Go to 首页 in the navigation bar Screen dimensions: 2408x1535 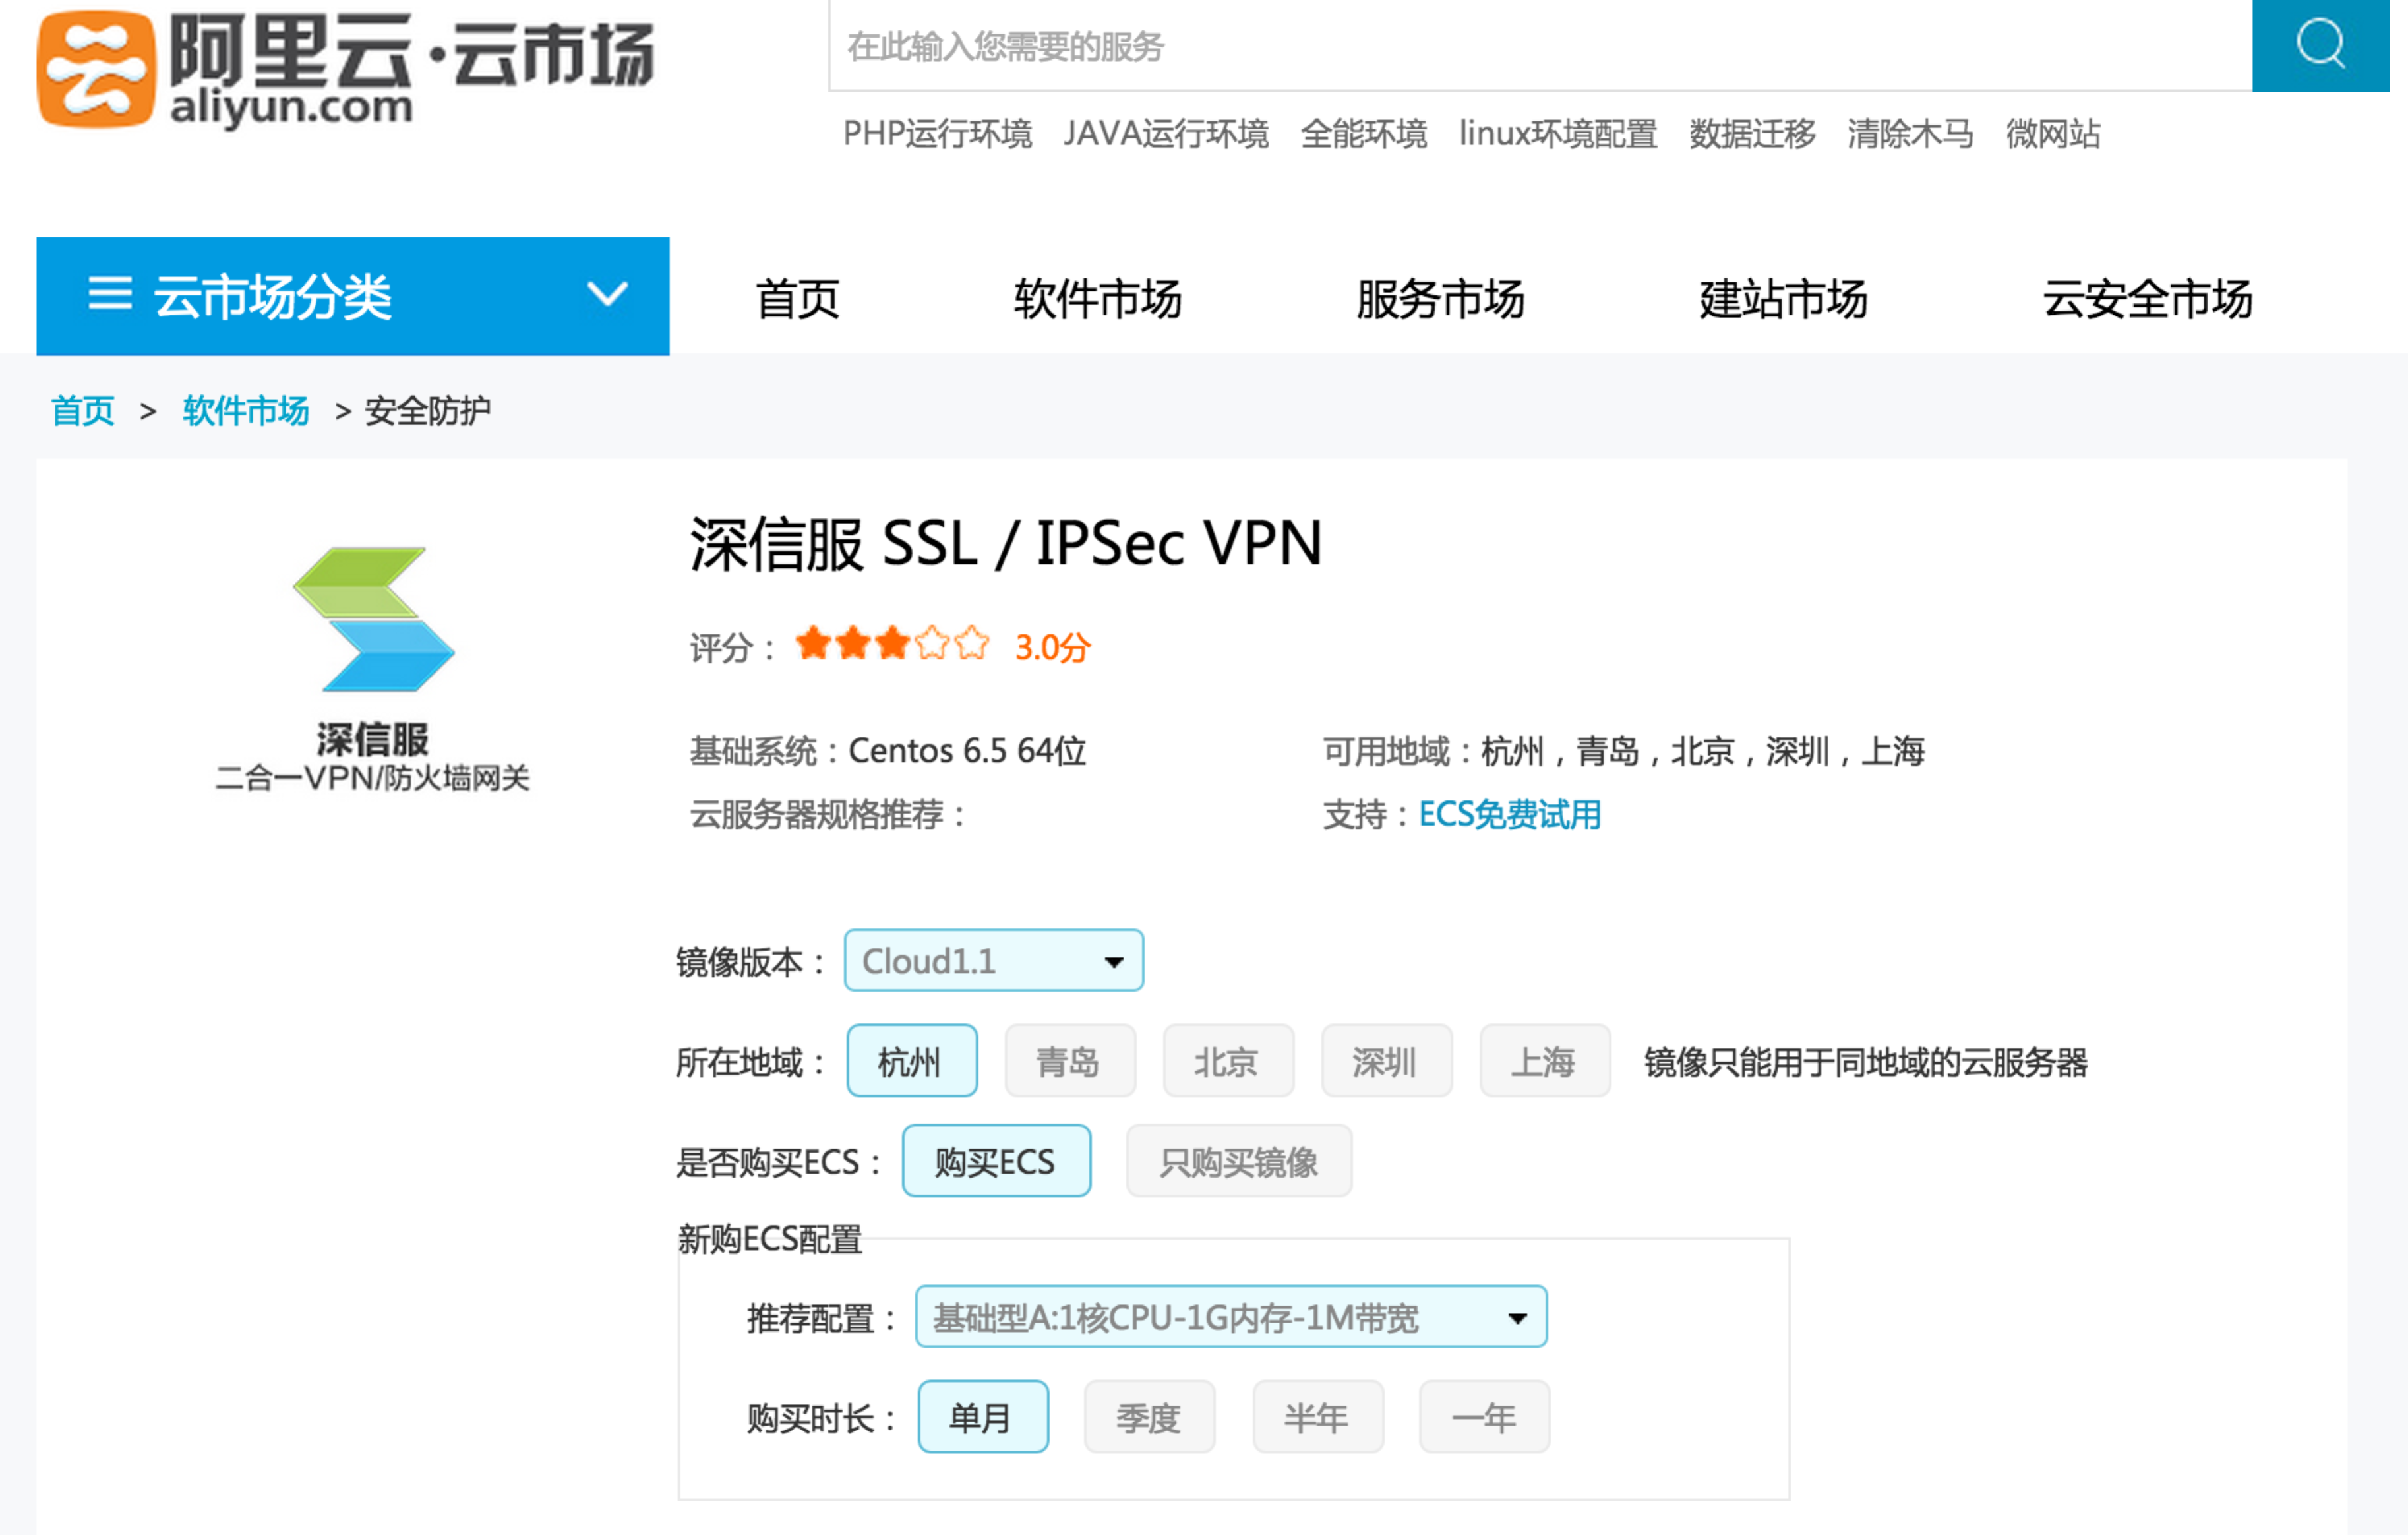(797, 299)
